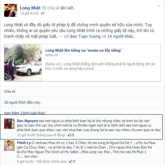Open the Bac Nguyen commenter name
165x165 pixels.
tap(27, 121)
